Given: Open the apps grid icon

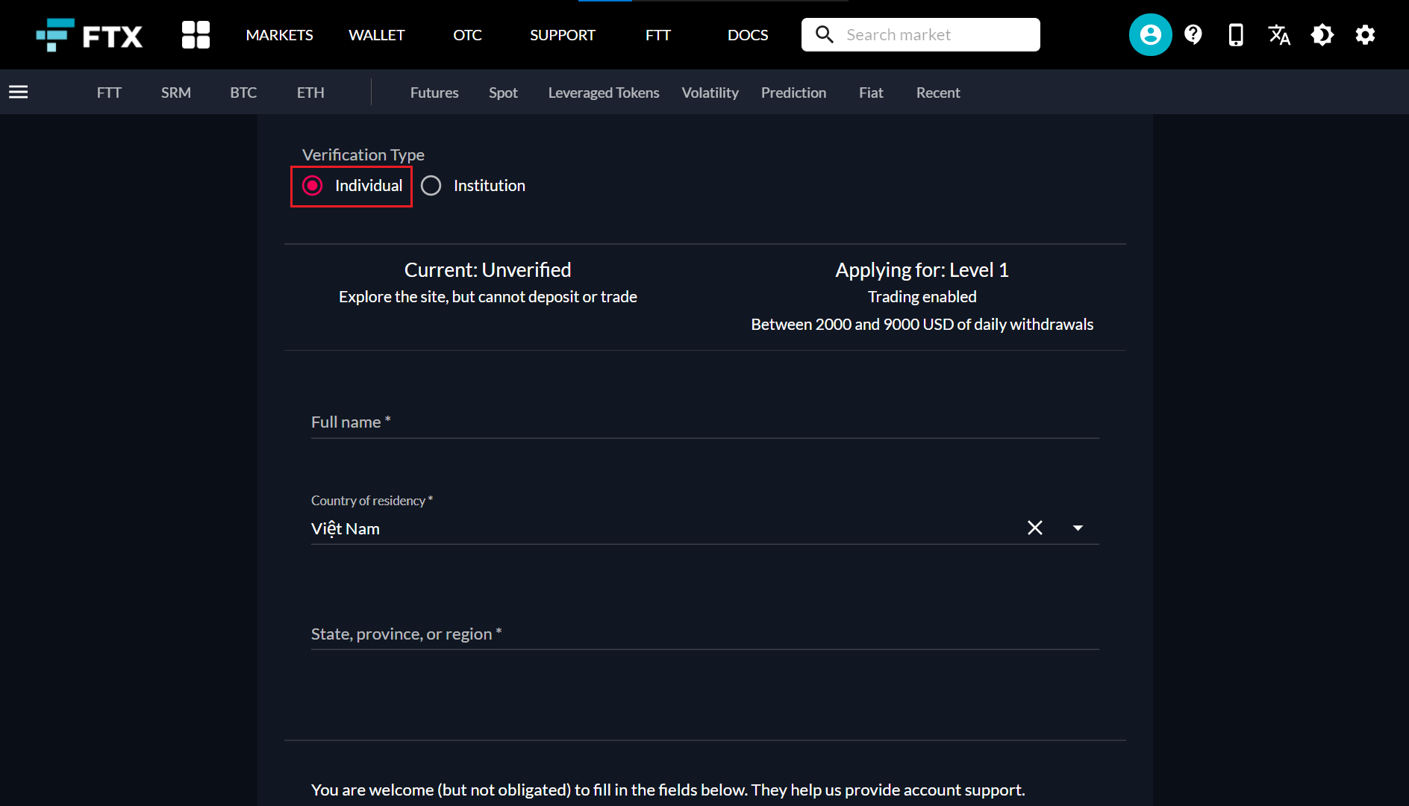Looking at the screenshot, I should click(196, 35).
